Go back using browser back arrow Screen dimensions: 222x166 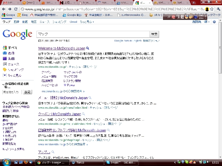(4, 9)
